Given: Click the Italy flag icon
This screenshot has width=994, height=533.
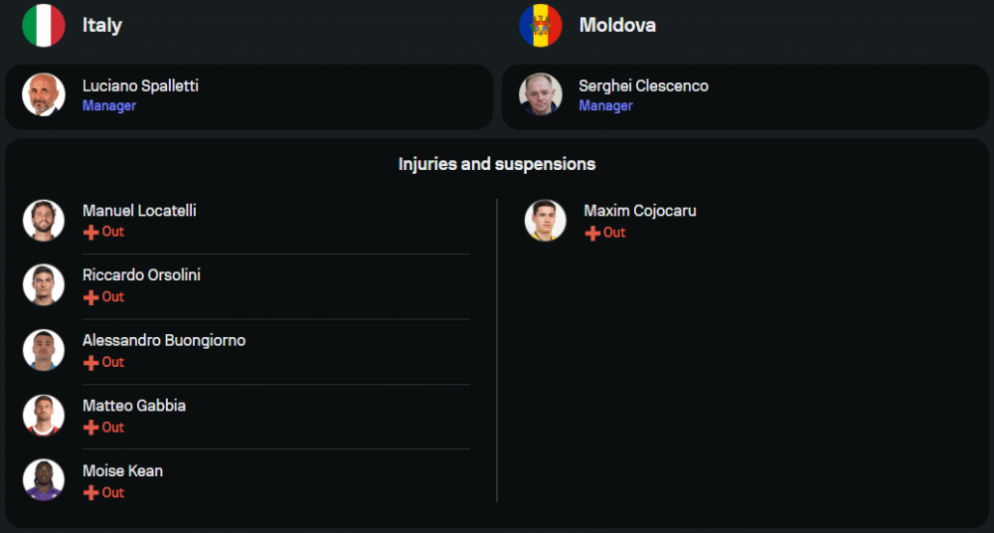Looking at the screenshot, I should coord(43,25).
